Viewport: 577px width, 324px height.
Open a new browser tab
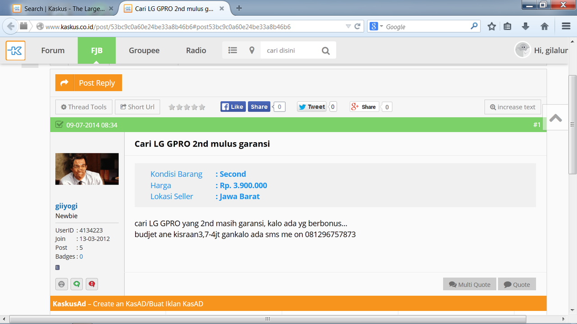tap(239, 8)
